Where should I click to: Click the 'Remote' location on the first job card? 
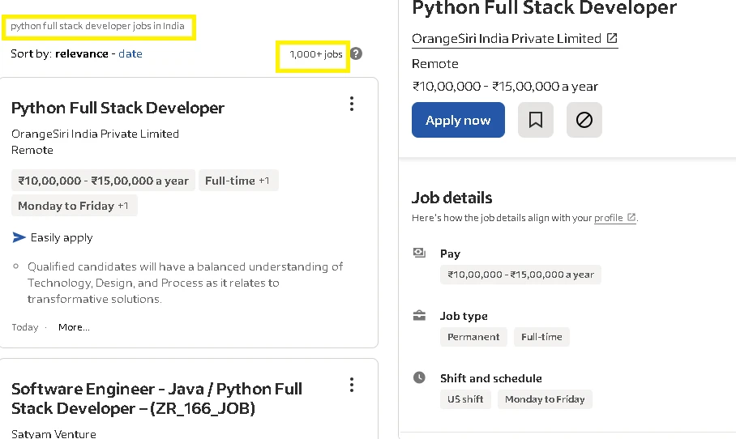tap(32, 150)
